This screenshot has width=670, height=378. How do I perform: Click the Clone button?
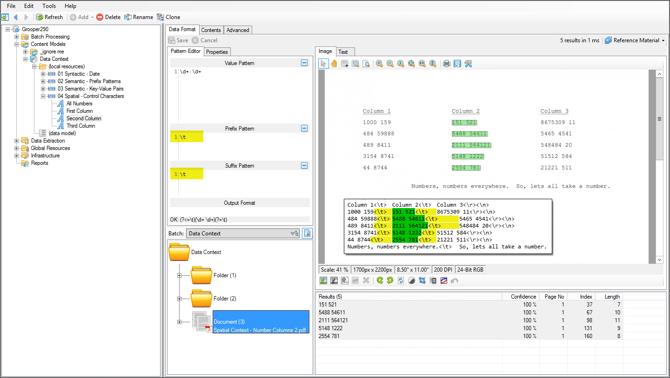tap(168, 17)
